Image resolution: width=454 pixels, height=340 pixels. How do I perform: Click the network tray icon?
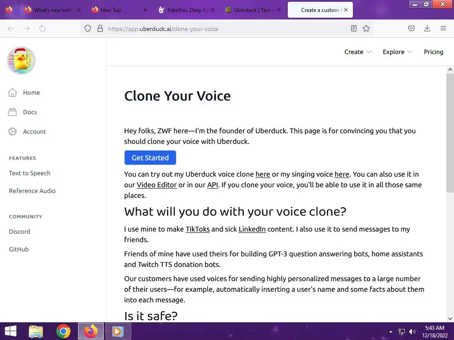[402, 332]
